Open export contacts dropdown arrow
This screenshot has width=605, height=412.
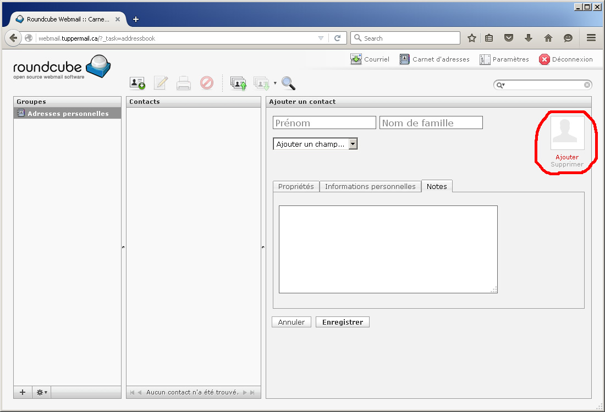click(x=275, y=83)
